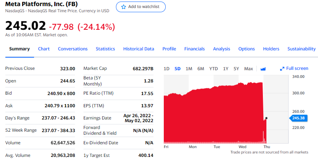Select the 1D chart range
Viewport: 318px width, 163px height.
[x=166, y=69]
